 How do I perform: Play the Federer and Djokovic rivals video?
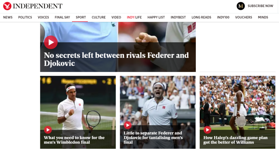tap(51, 42)
